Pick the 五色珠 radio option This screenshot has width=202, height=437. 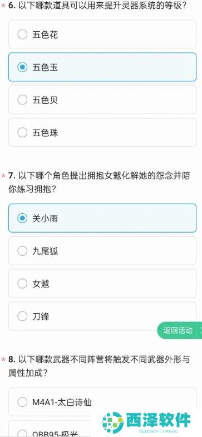(x=22, y=132)
